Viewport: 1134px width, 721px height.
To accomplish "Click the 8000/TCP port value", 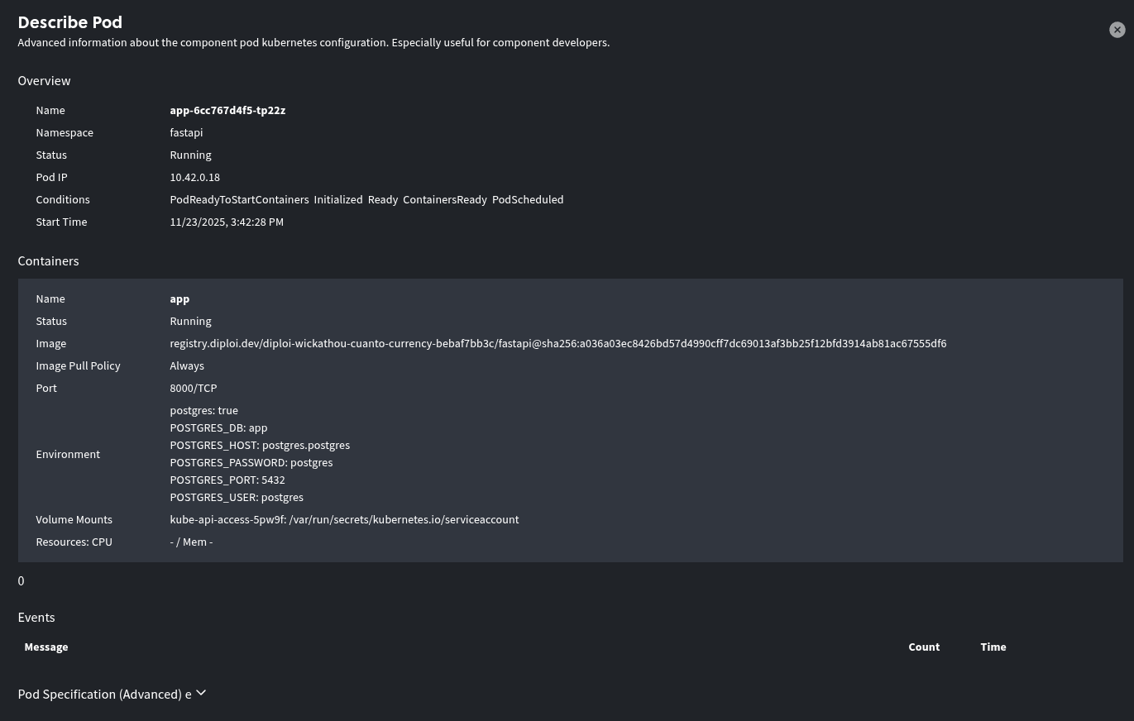I will (193, 388).
